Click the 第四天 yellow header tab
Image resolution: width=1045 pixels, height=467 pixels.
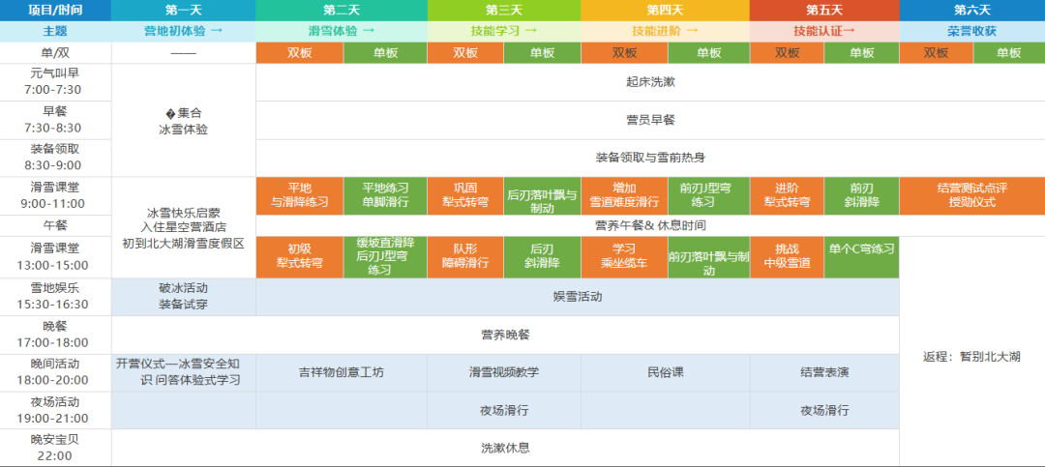pyautogui.click(x=664, y=10)
